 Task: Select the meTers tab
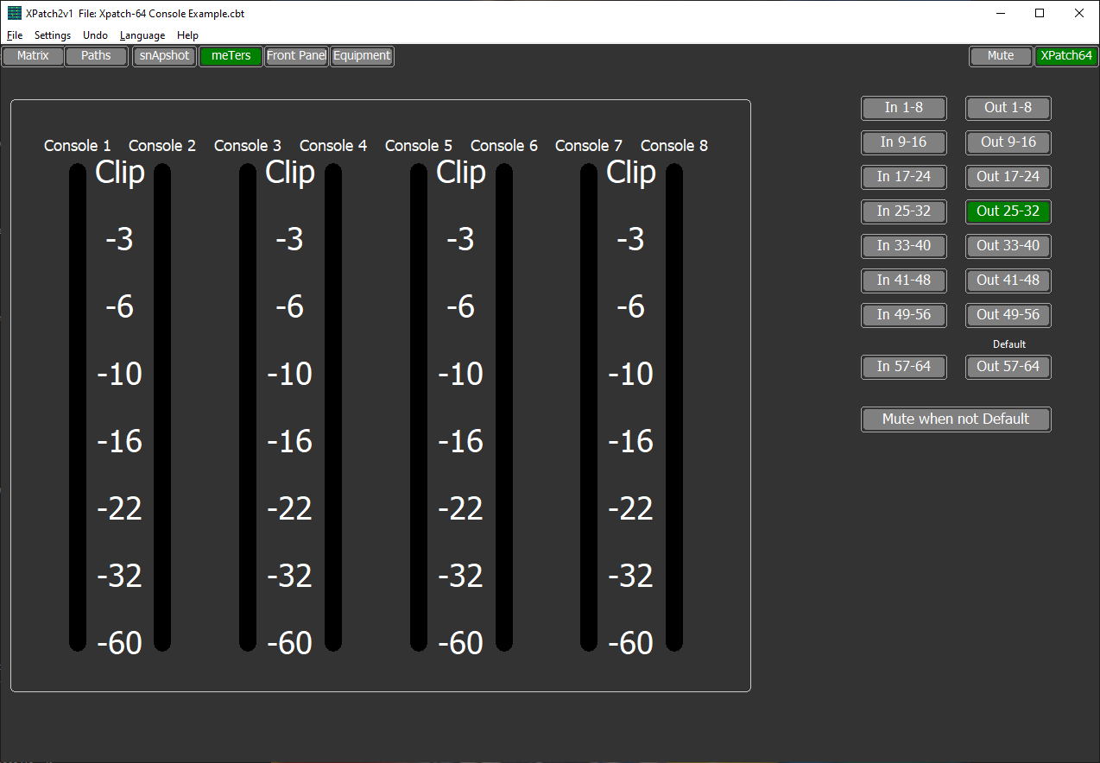coord(230,55)
